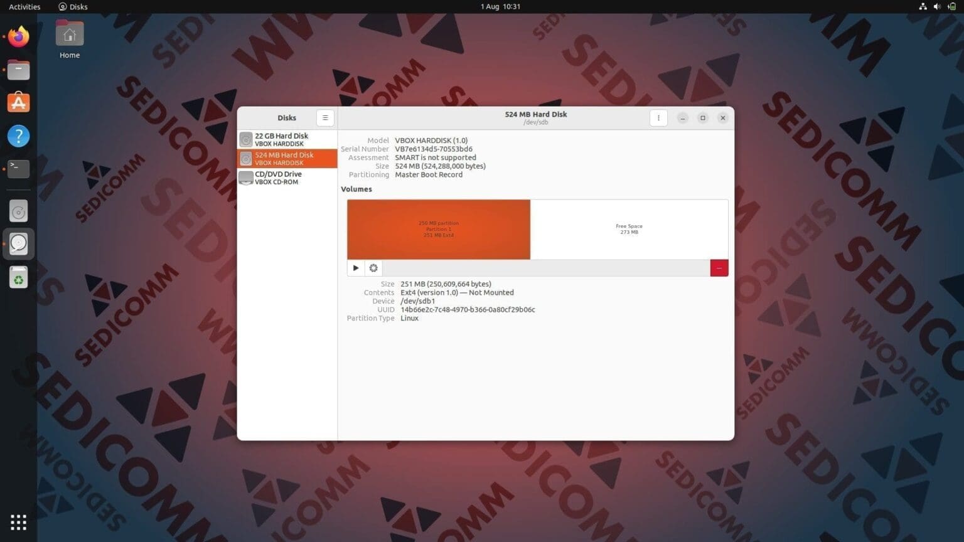This screenshot has height=542, width=964.
Task: Select the 250 MB Partition 1 volume block
Action: point(439,229)
